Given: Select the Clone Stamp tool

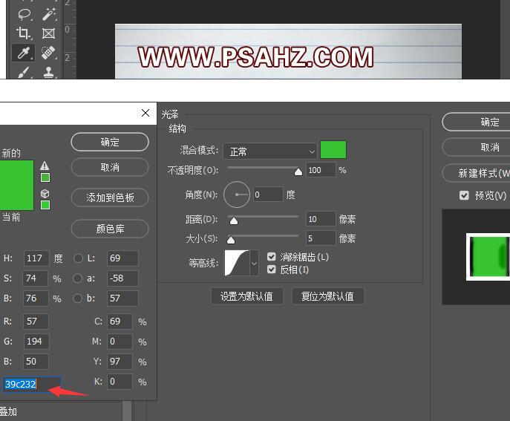Looking at the screenshot, I should 49,72.
